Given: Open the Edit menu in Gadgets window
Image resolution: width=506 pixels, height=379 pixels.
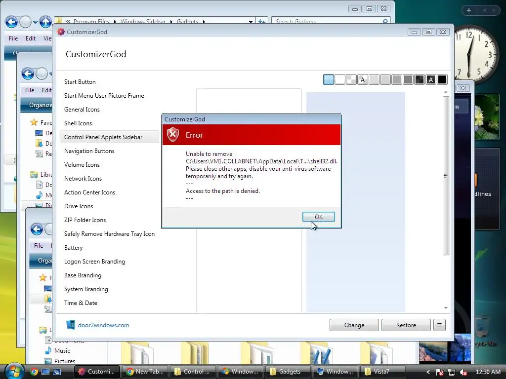Looking at the screenshot, I should pos(30,38).
